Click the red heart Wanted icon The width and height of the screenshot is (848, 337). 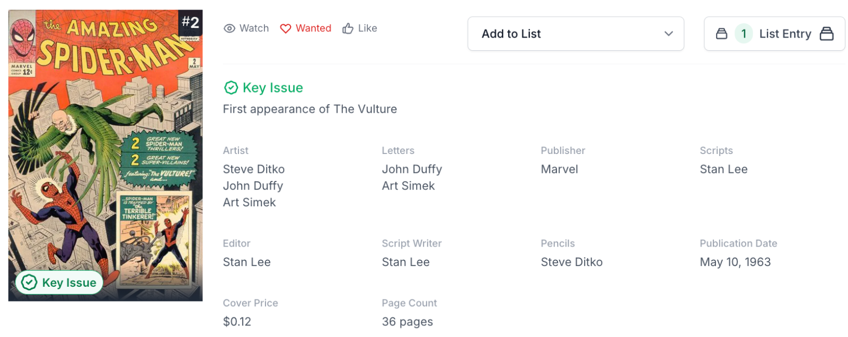[x=286, y=29]
